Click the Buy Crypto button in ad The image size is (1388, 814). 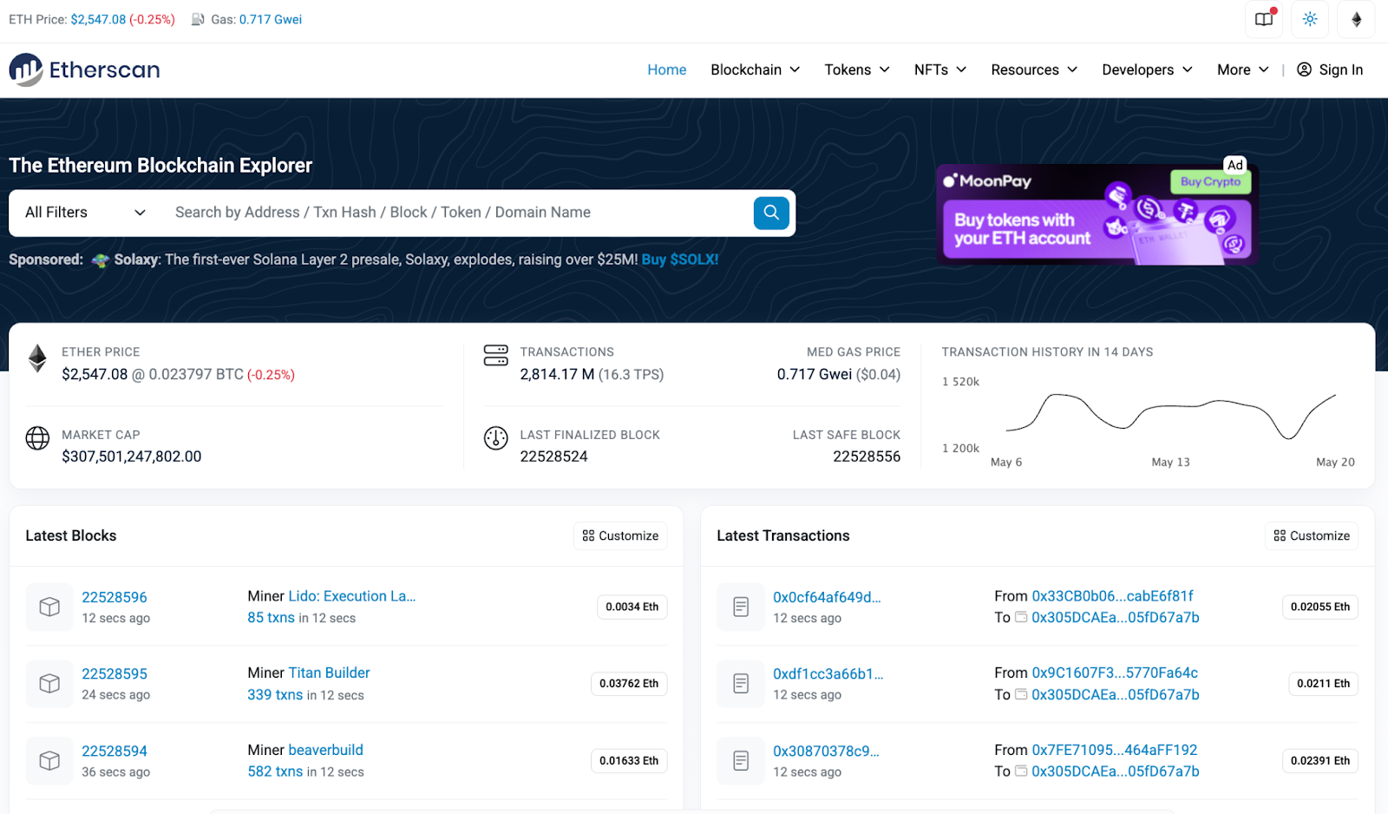(x=1210, y=181)
